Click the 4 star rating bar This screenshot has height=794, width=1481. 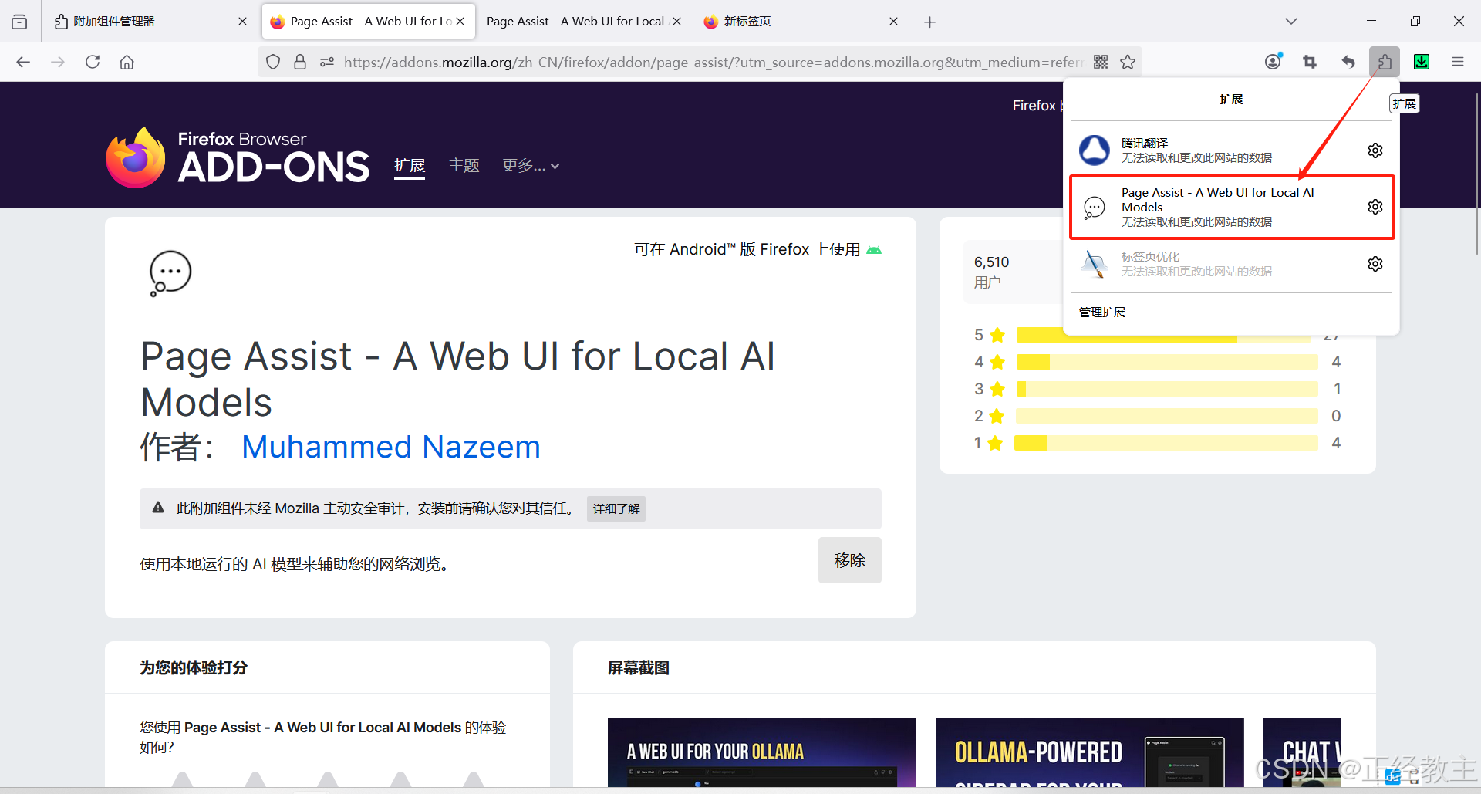(1167, 362)
